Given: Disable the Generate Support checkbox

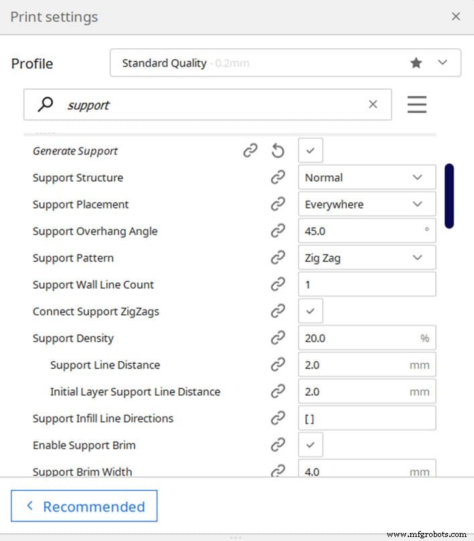Looking at the screenshot, I should pyautogui.click(x=310, y=150).
